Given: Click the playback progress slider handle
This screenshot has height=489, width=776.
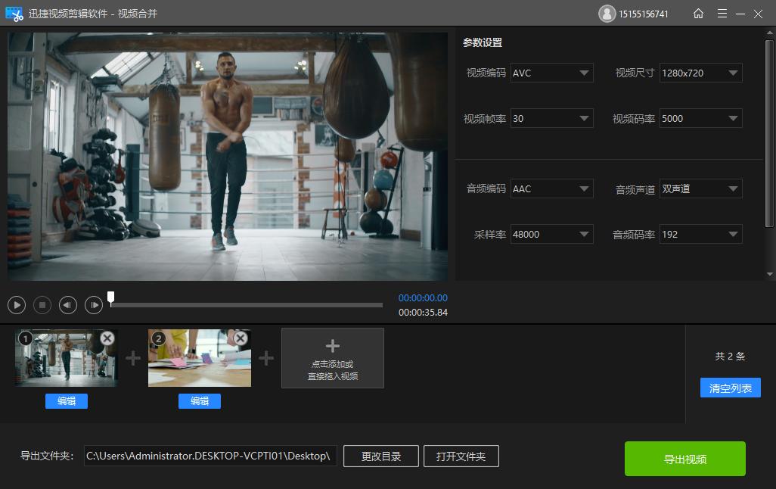Looking at the screenshot, I should pyautogui.click(x=111, y=297).
